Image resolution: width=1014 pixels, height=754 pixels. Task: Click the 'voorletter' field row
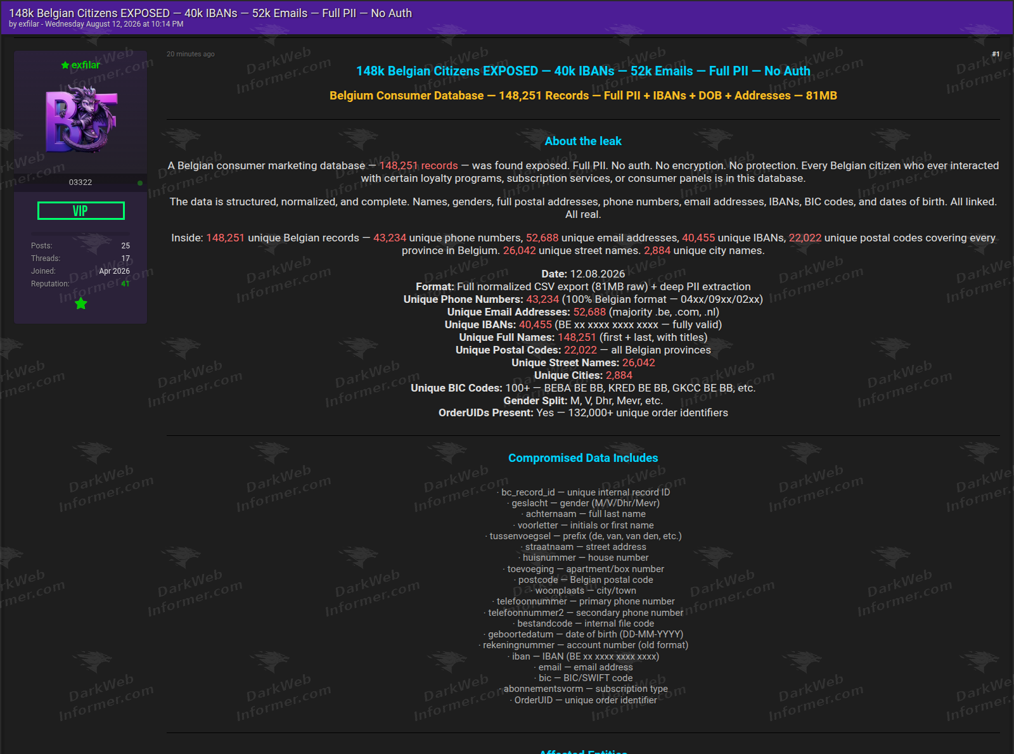pos(583,525)
